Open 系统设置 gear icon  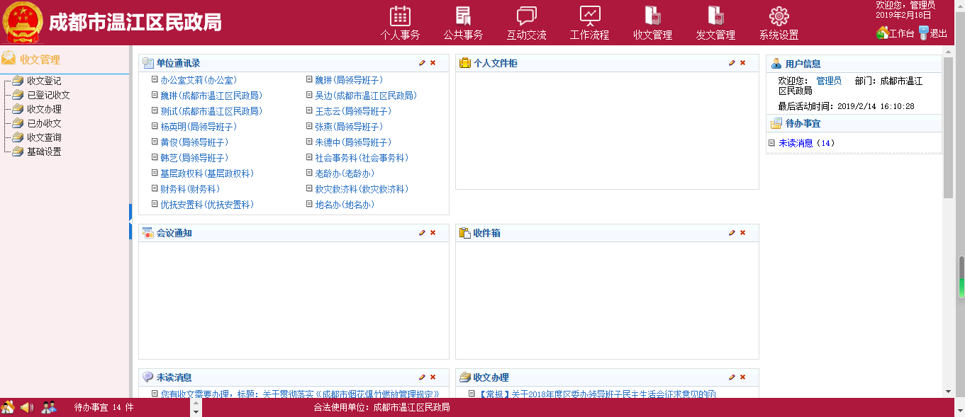[x=779, y=23]
